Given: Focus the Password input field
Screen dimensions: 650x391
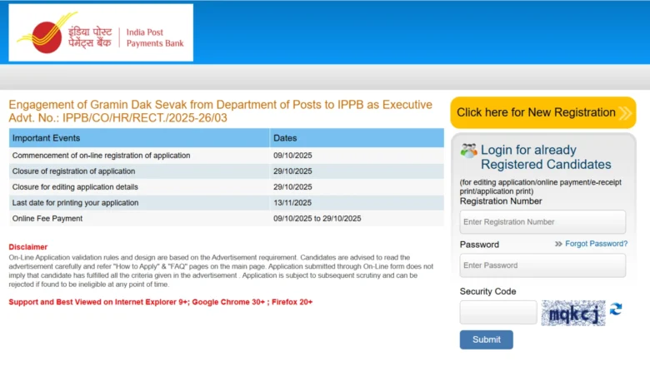Looking at the screenshot, I should pyautogui.click(x=542, y=265).
